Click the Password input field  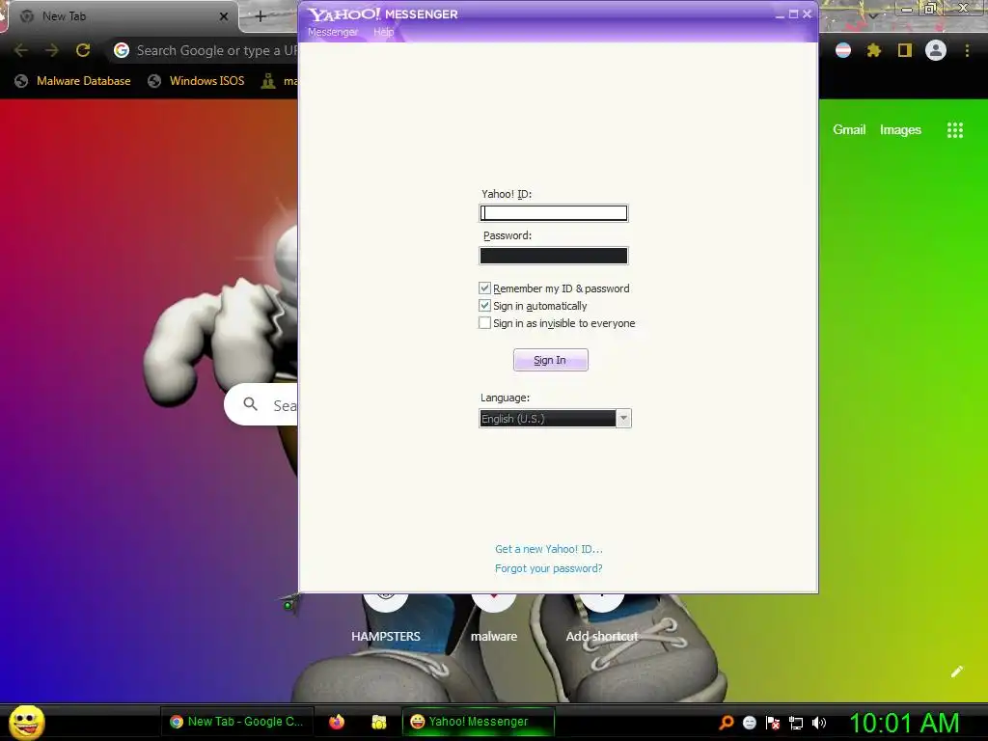(553, 255)
